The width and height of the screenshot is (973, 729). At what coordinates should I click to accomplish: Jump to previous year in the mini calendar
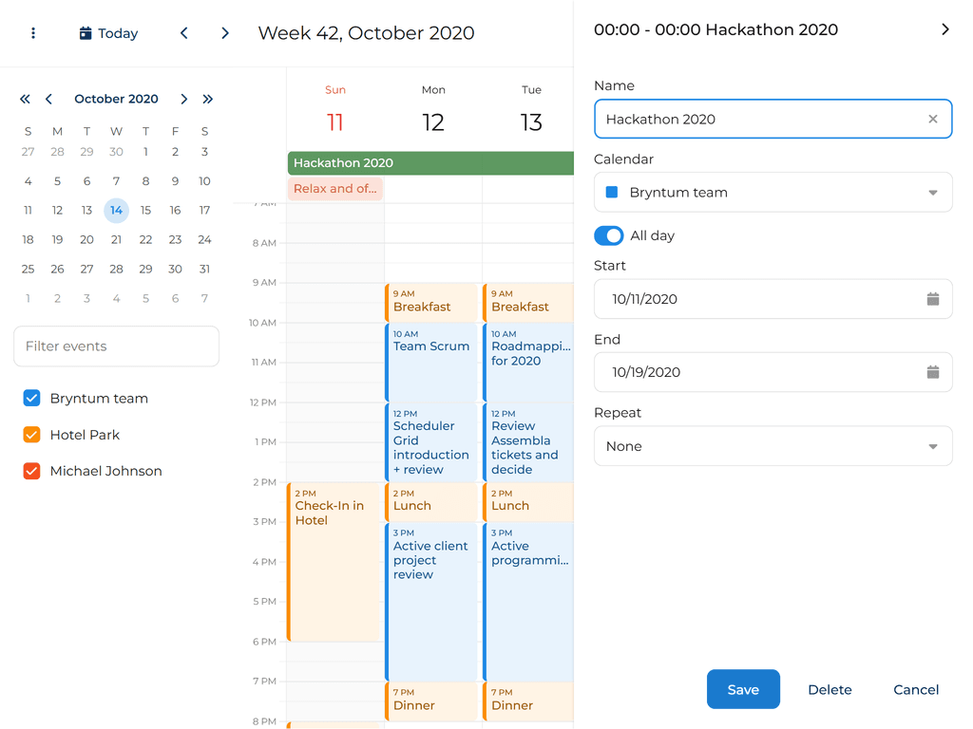click(x=25, y=99)
